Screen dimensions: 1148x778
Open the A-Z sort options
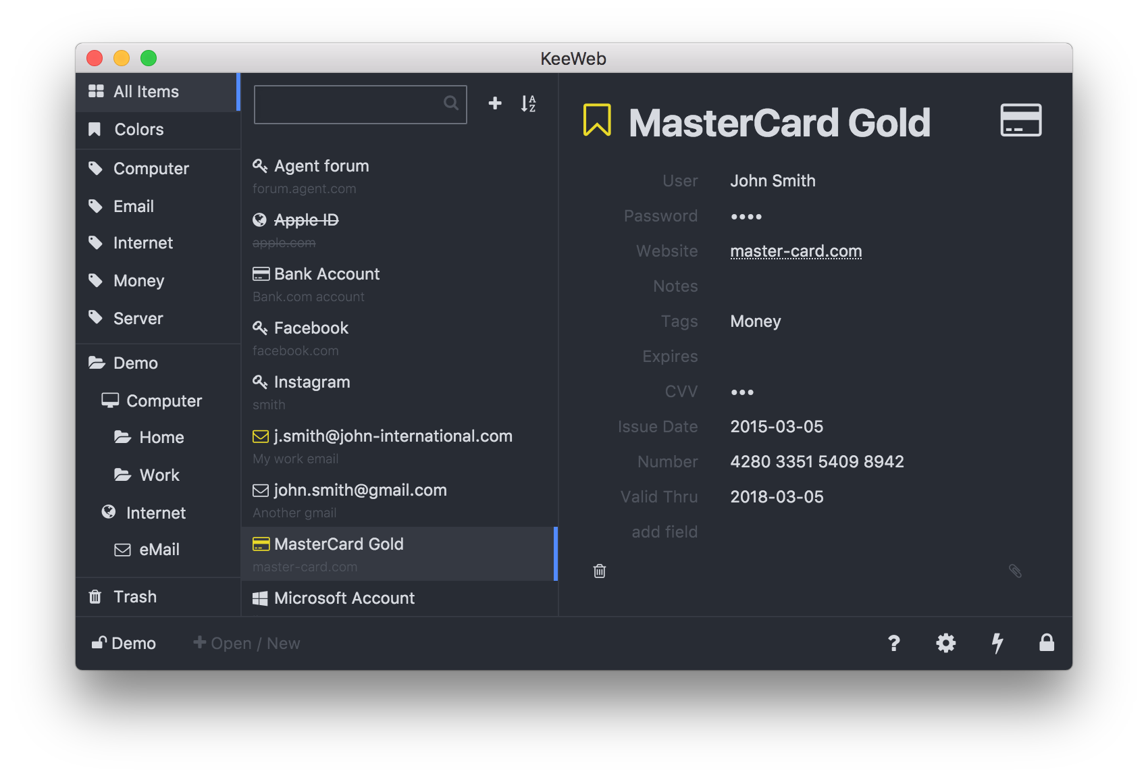click(x=528, y=103)
